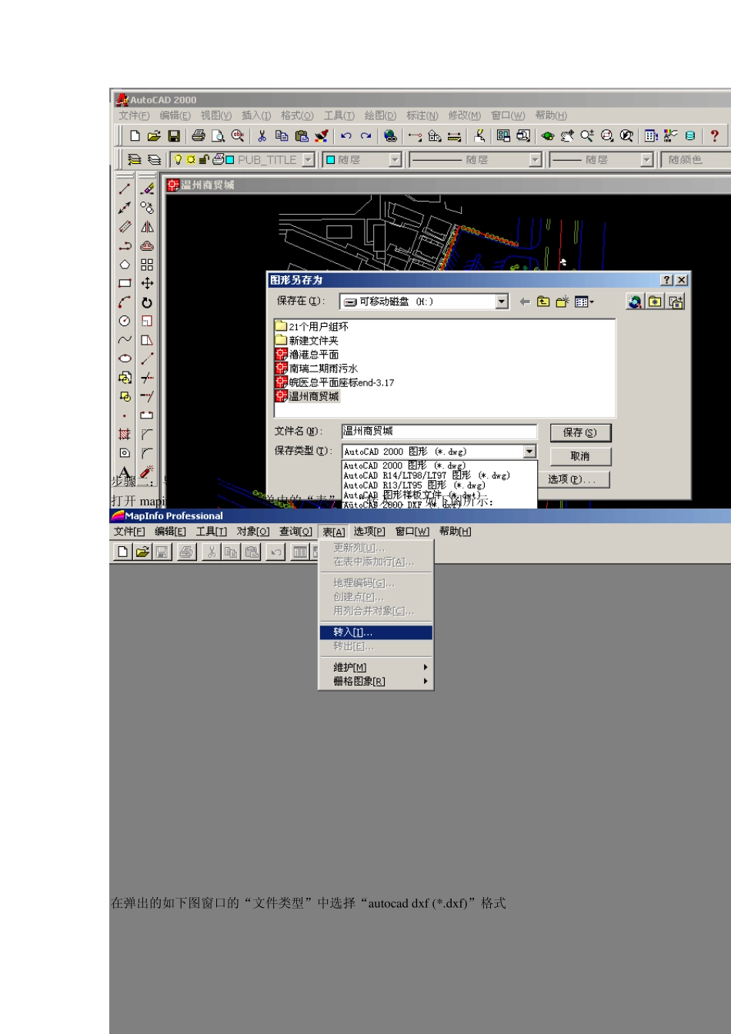The width and height of the screenshot is (731, 1034).
Task: Activate the Circle draw tool in AutoCAD
Action: 125,321
